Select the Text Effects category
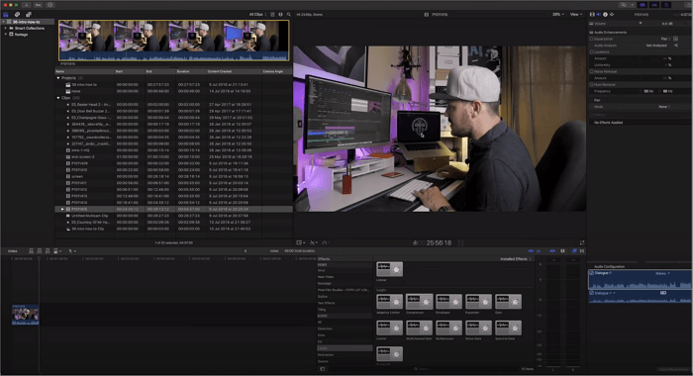Screen dimensions: 693x376 (x=345, y=303)
